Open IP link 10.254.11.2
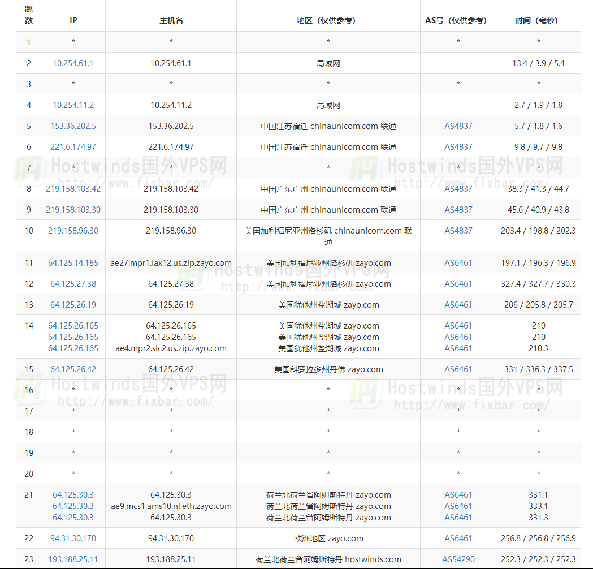 point(73,105)
